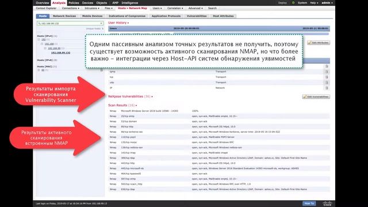Click the 389/tcp ldap scan result
Image resolution: width=368 pixels, height=207 pixels.
click(x=128, y=158)
